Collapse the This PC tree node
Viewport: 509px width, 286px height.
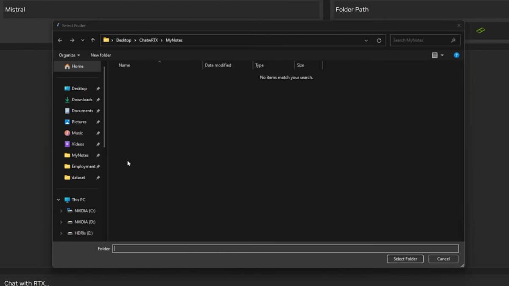point(59,200)
